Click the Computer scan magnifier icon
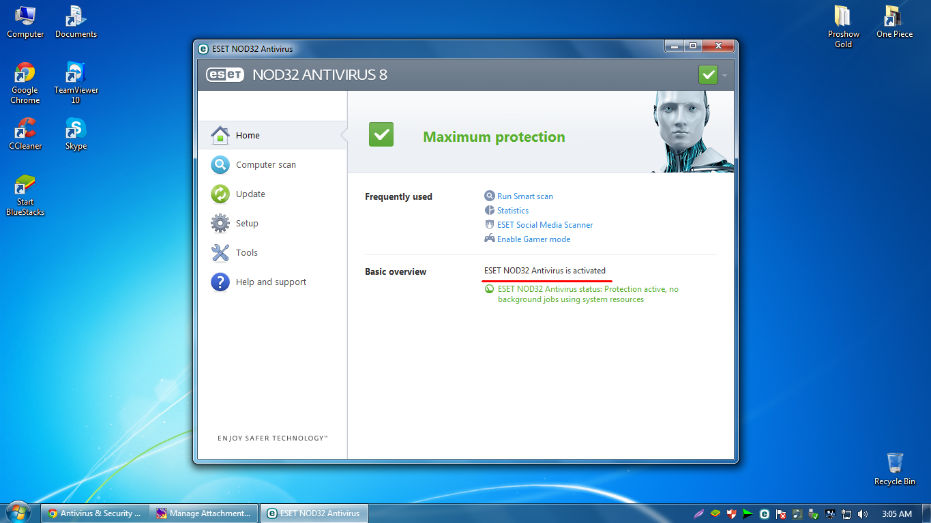Viewport: 931px width, 523px height. [220, 164]
